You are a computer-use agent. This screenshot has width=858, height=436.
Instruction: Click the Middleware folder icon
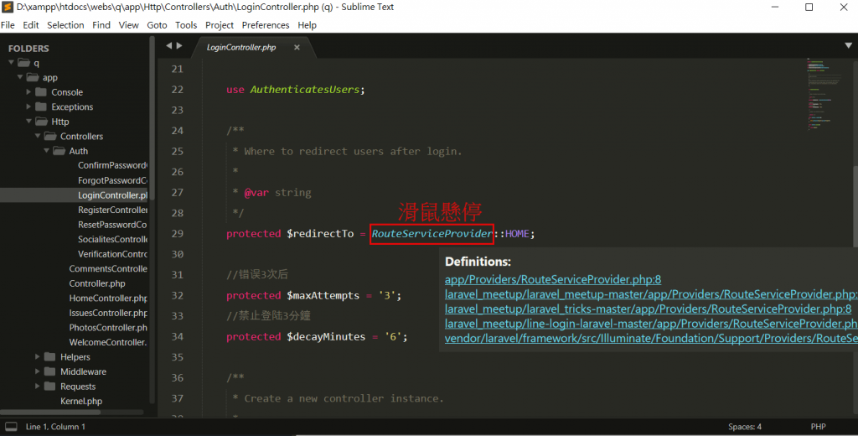pos(49,371)
